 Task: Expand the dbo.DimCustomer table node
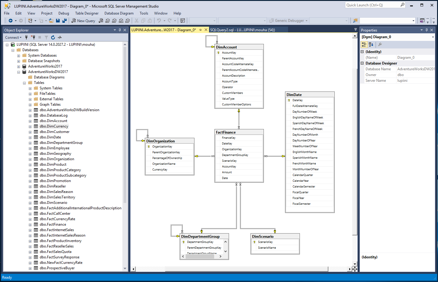click(30, 132)
